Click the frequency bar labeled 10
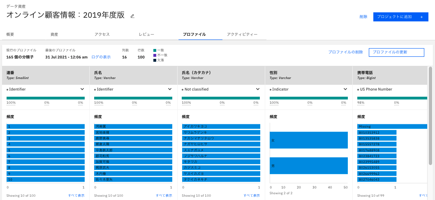This screenshot has width=435, height=200. 46,179
